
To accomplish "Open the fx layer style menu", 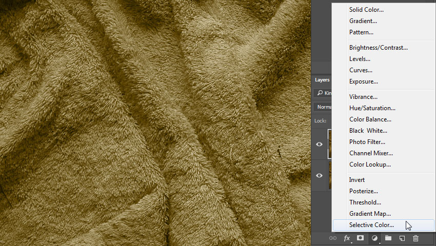I will 347,238.
